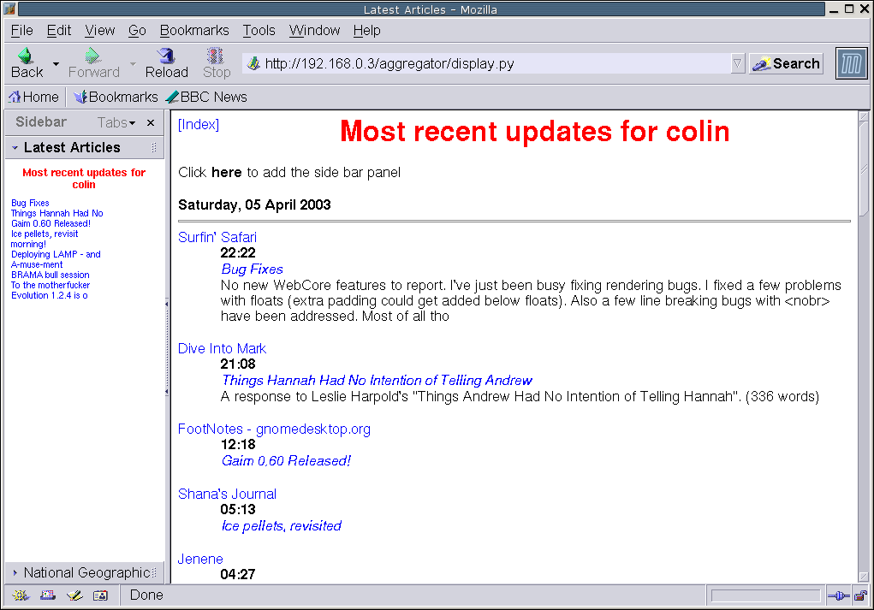Open the FootNotes - gnomedesktop.org link
The image size is (874, 610).
(x=274, y=429)
